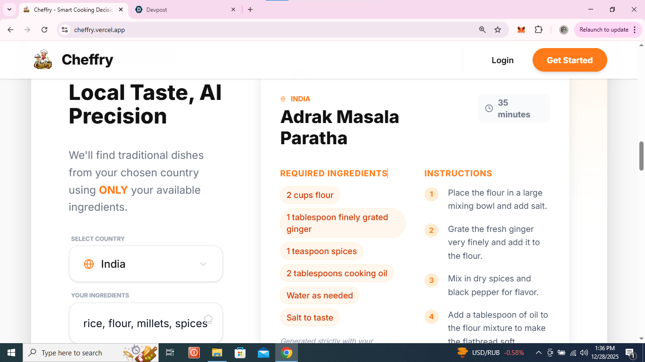Click the address bar URL
The width and height of the screenshot is (645, 362).
[x=100, y=30]
